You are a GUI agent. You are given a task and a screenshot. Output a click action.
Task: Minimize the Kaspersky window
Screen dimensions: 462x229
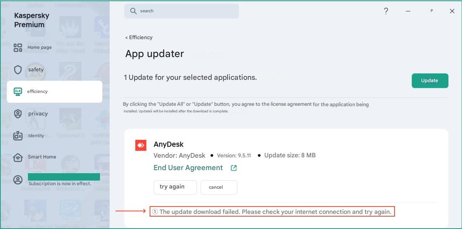[x=408, y=11]
